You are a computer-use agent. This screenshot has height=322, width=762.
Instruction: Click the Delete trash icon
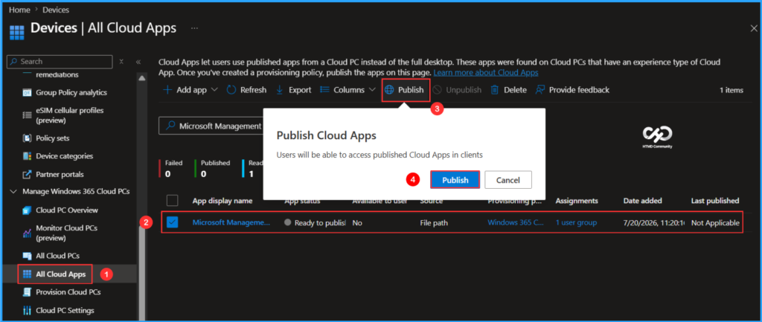[x=495, y=90]
